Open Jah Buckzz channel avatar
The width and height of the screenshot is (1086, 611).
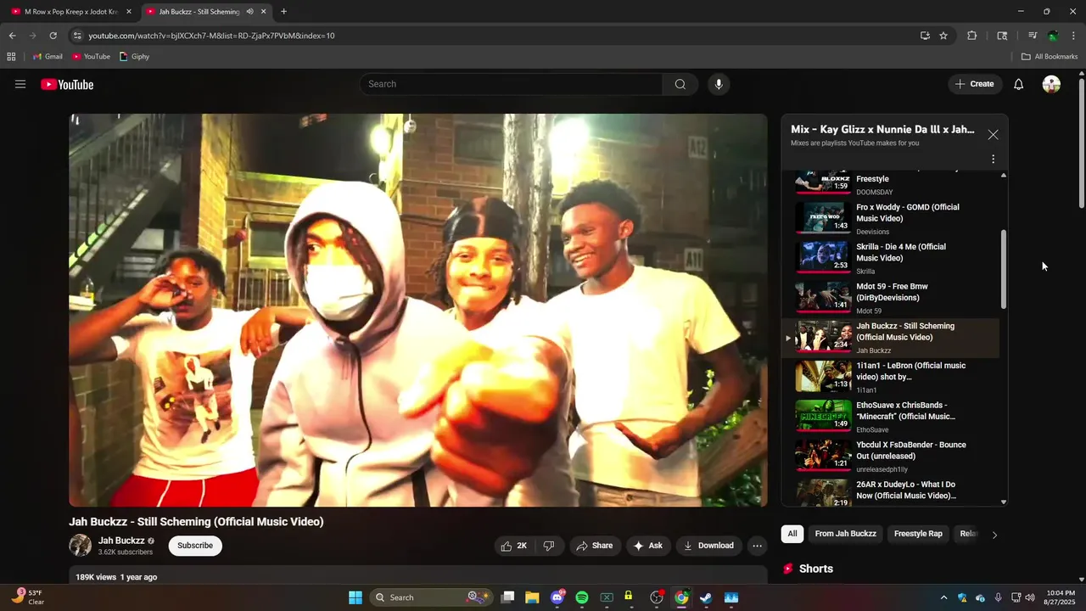pyautogui.click(x=81, y=546)
